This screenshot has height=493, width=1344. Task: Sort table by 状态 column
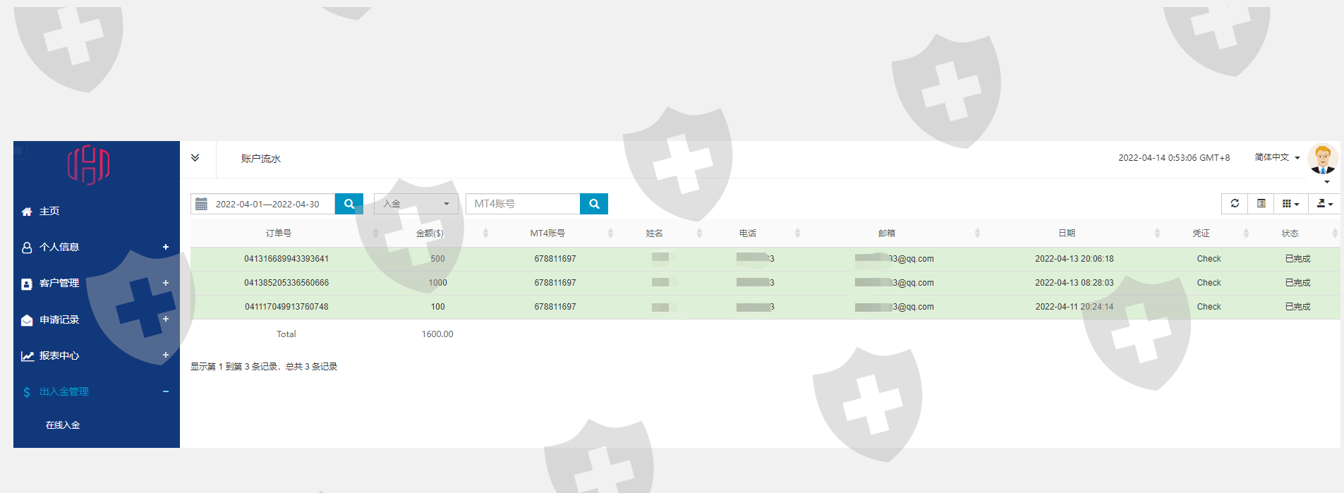[x=1296, y=233]
